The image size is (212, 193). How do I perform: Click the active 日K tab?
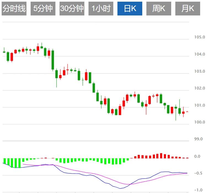[130, 9]
